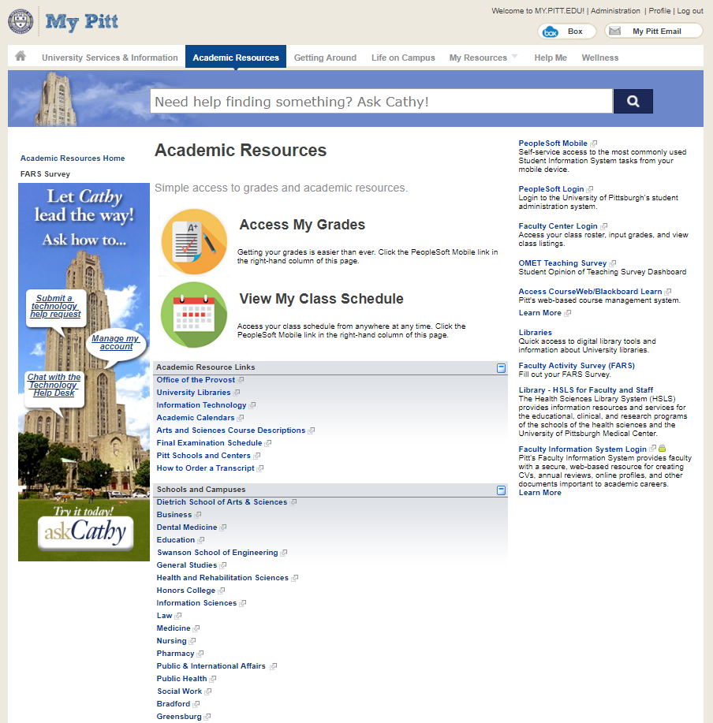Open FARS Survey sidebar link
Viewport: 713px width, 723px height.
[45, 173]
